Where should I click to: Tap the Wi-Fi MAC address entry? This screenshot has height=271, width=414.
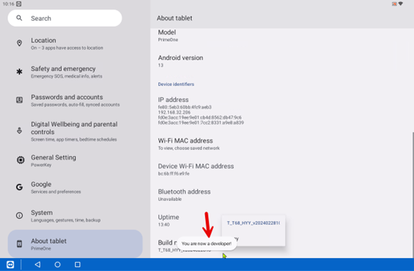281,144
